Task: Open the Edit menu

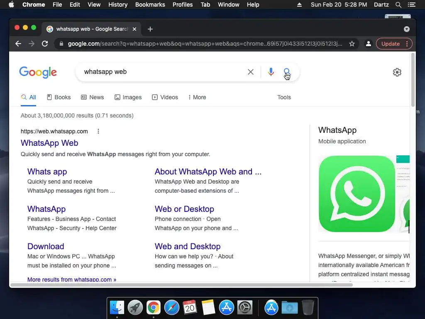Action: coord(75,5)
